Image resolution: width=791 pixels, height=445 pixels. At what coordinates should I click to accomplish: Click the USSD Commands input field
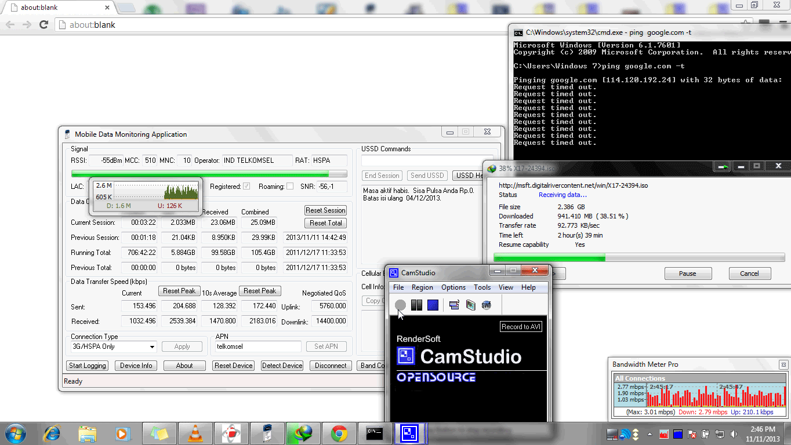pos(426,161)
